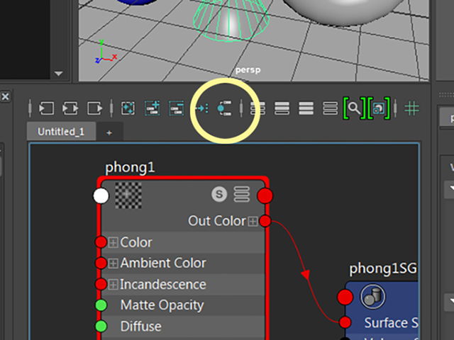The width and height of the screenshot is (454, 340).
Task: Toggle the green-bracketed icon beside search
Action: pyautogui.click(x=379, y=108)
